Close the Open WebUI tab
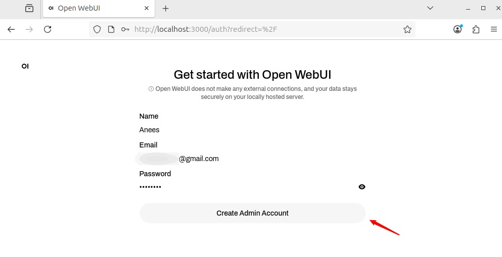502x257 pixels. tap(147, 8)
